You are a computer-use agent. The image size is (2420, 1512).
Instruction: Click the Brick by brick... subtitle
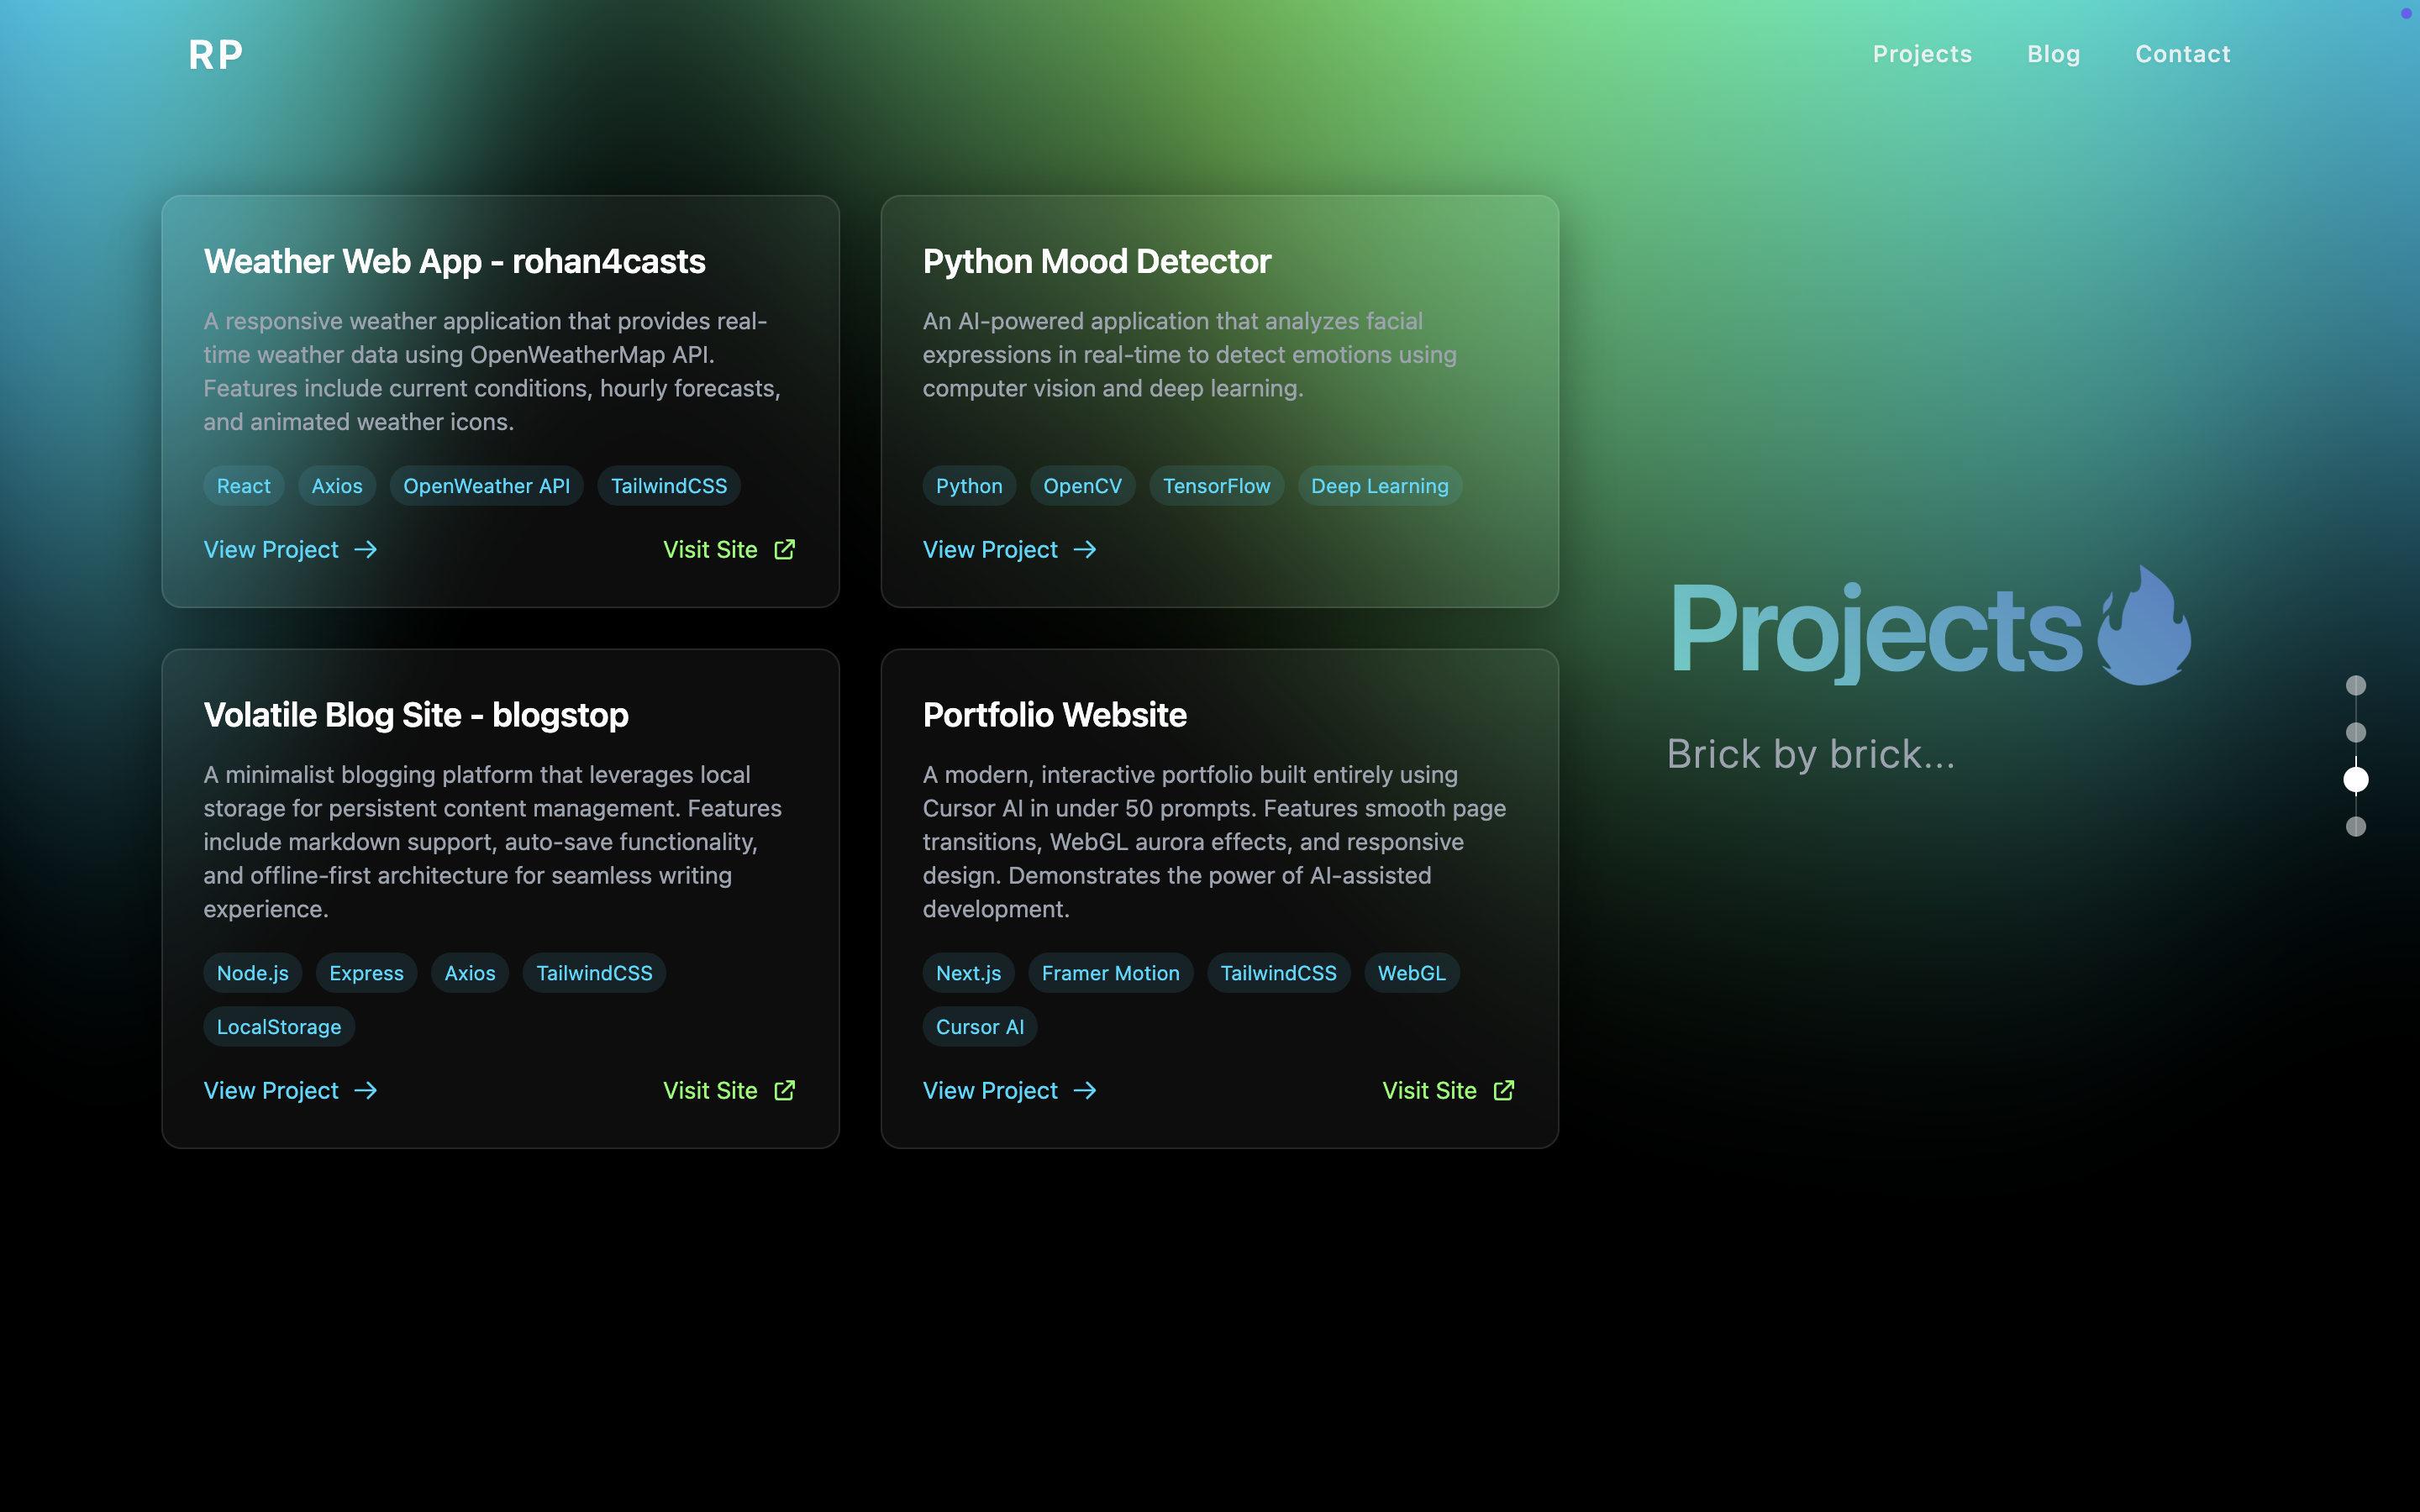coord(1810,755)
